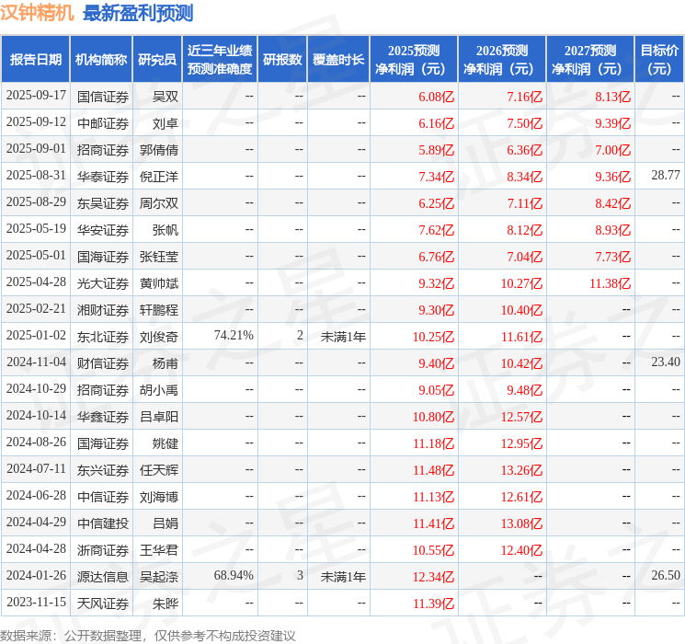This screenshot has height=644, width=685.
Task: Click the 74.21% accuracy value
Action: [234, 337]
